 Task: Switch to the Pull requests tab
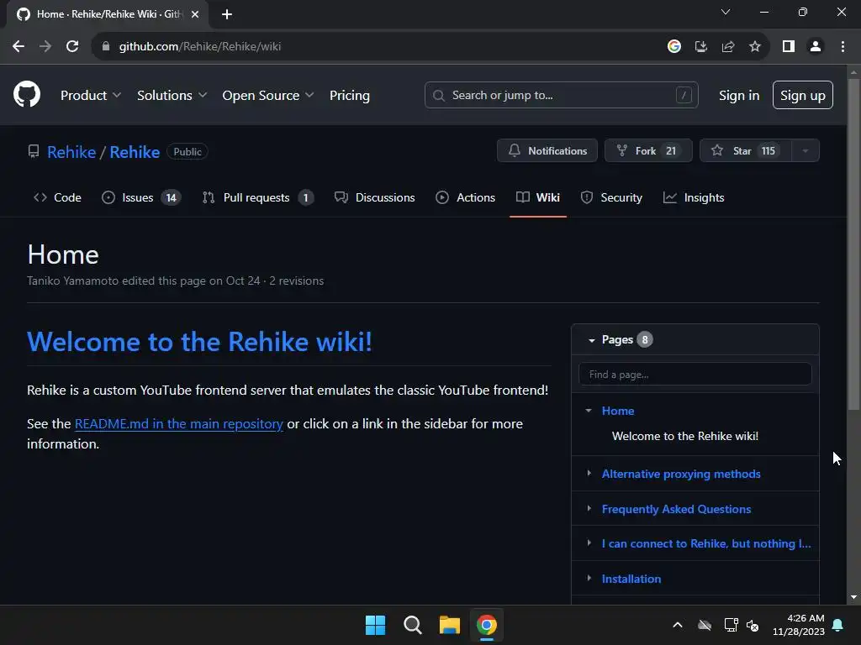(x=258, y=197)
